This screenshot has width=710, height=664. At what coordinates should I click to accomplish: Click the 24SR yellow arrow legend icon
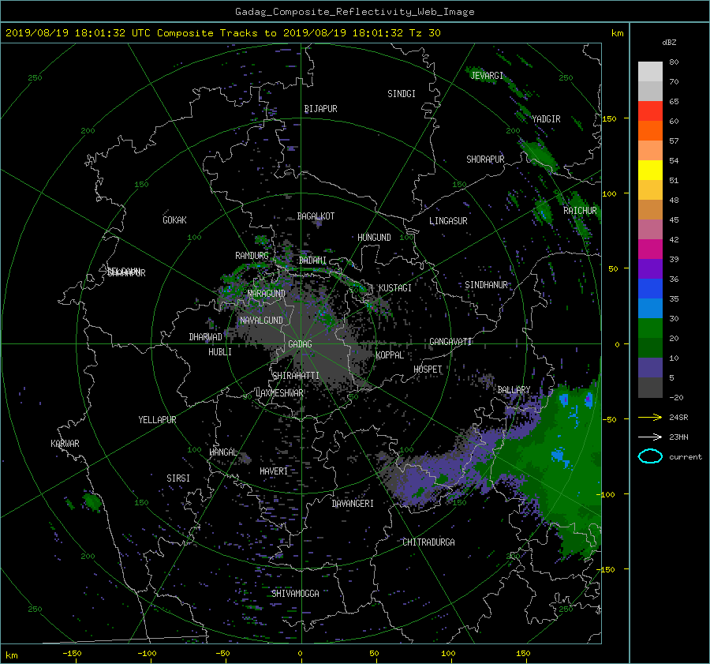(x=650, y=417)
